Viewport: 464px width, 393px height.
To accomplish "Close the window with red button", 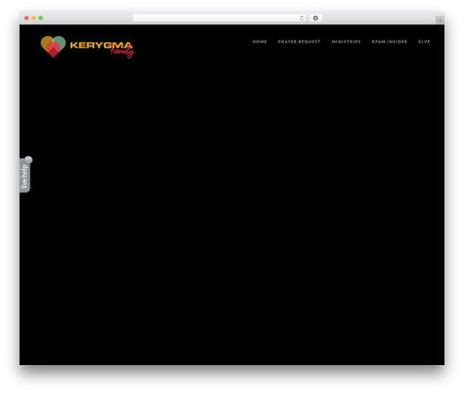I will [x=27, y=18].
